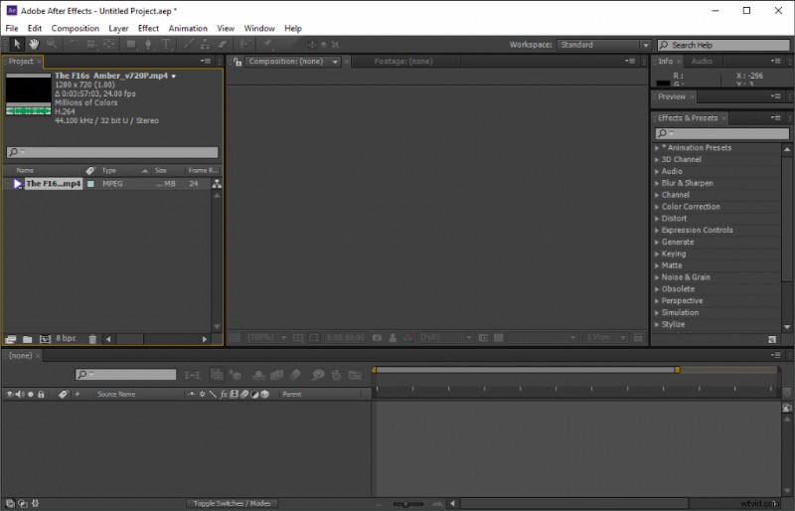Switch to the Info panel tab
Image resolution: width=795 pixels, height=511 pixels.
pos(665,61)
